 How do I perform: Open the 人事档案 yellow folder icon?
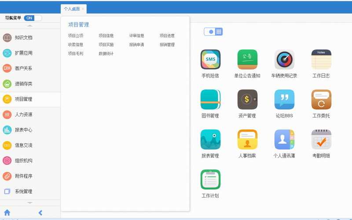coord(247,139)
